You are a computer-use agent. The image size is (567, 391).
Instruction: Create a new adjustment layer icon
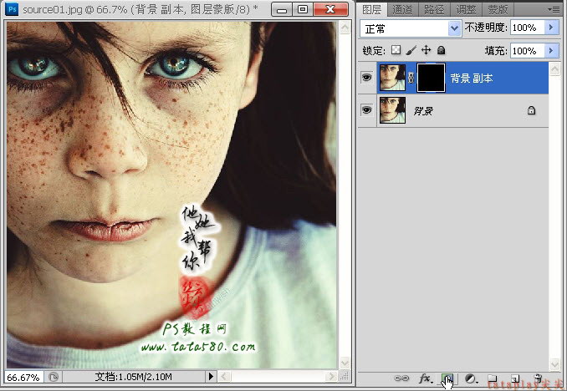471,378
